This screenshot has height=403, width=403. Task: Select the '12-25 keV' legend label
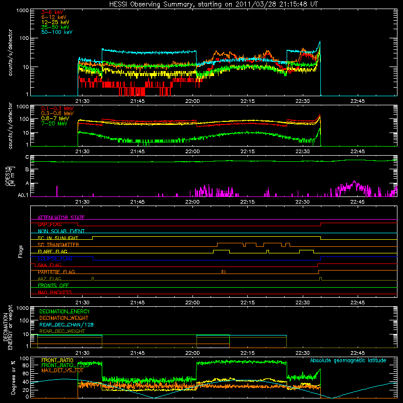(55, 22)
